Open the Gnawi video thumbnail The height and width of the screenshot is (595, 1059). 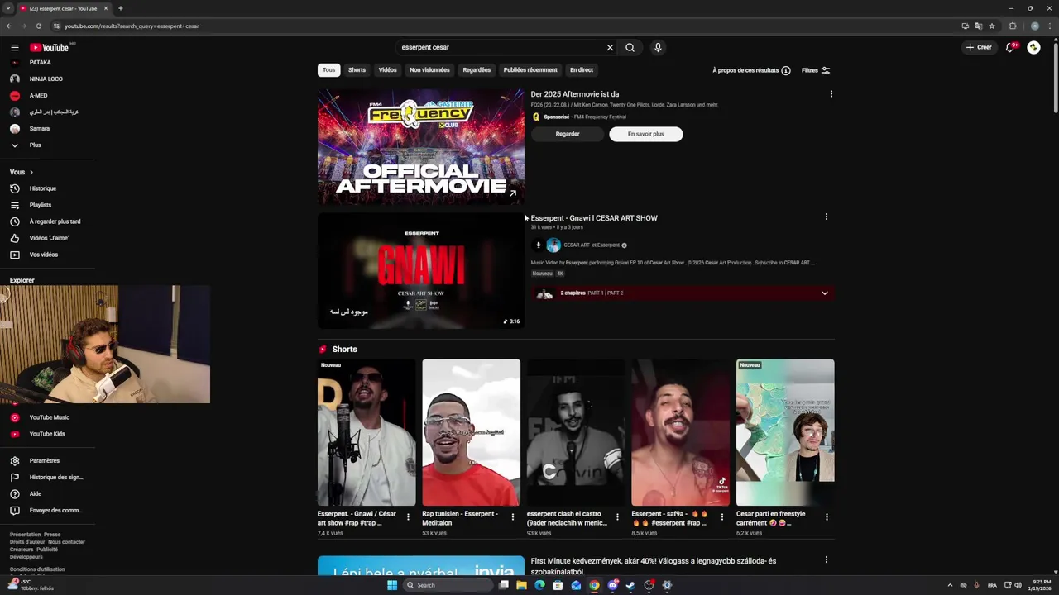pos(420,271)
